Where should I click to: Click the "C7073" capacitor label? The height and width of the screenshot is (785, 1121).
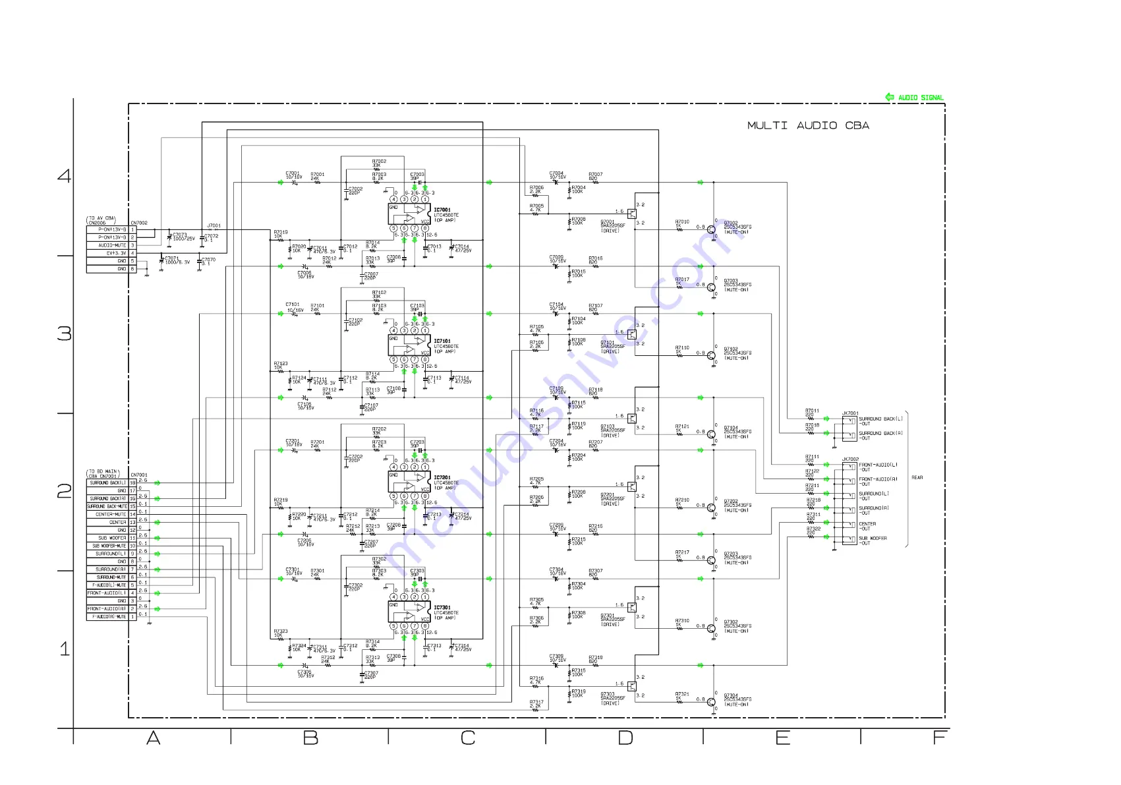[180, 234]
